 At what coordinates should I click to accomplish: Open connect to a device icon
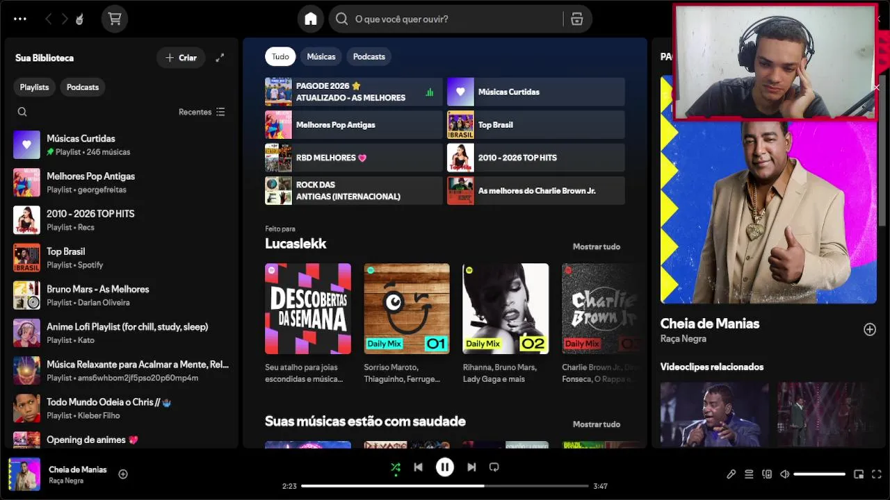click(x=767, y=474)
